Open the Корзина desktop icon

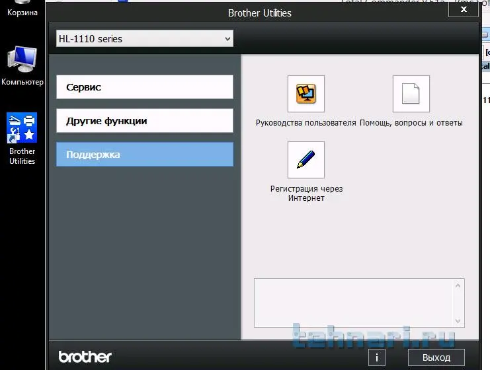coord(22,9)
